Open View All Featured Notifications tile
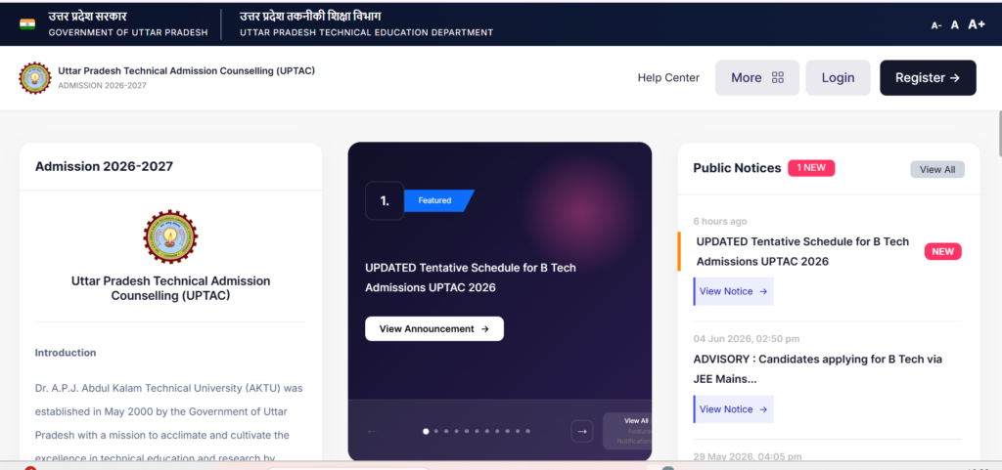Screen dimensions: 1002x470 (x=627, y=431)
